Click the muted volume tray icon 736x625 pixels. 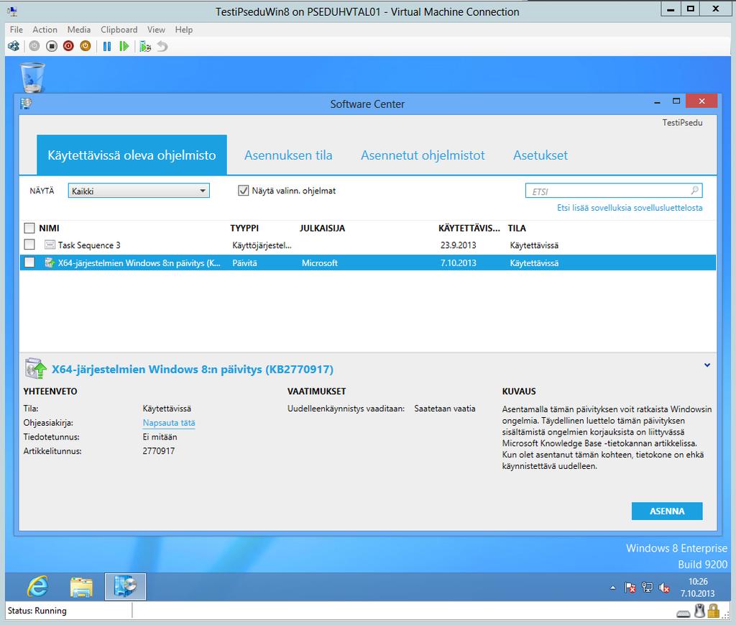click(x=664, y=588)
